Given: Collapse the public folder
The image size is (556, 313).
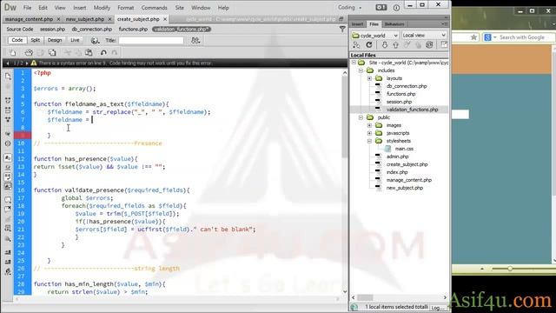Looking at the screenshot, I should point(361,117).
